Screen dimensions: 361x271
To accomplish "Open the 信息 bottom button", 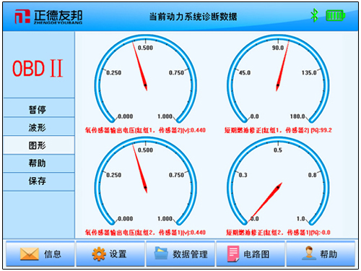I will click(x=40, y=254).
